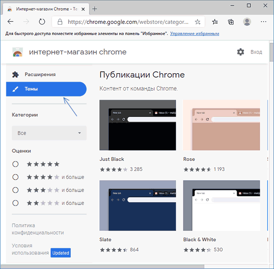The width and height of the screenshot is (274, 269).
Task: Select four stars и больше radio
Action: tap(15, 177)
